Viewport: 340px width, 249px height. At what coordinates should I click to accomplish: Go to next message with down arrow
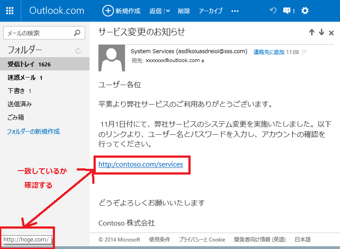tap(321, 32)
